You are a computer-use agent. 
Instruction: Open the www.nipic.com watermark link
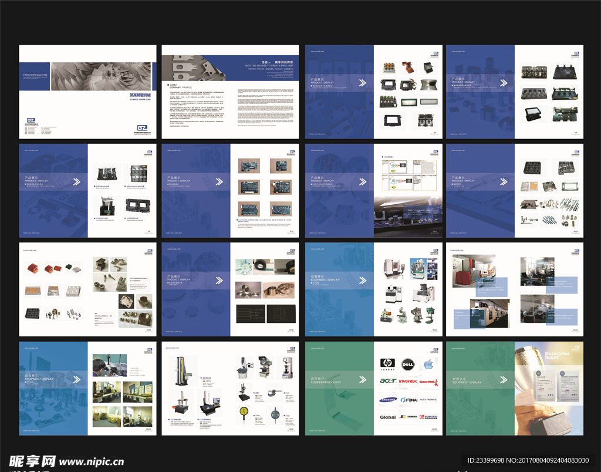tap(91, 461)
